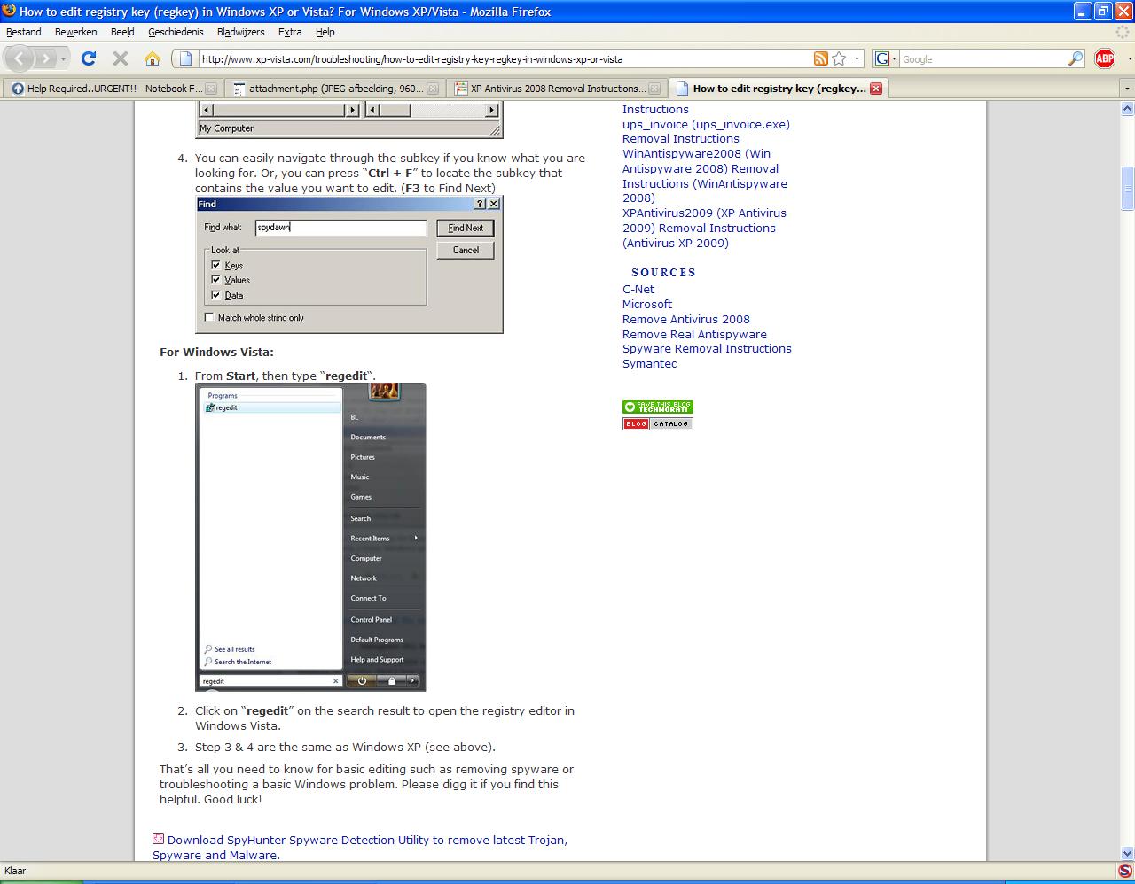
Task: Click the NoScript icon in status bar
Action: [x=1125, y=872]
